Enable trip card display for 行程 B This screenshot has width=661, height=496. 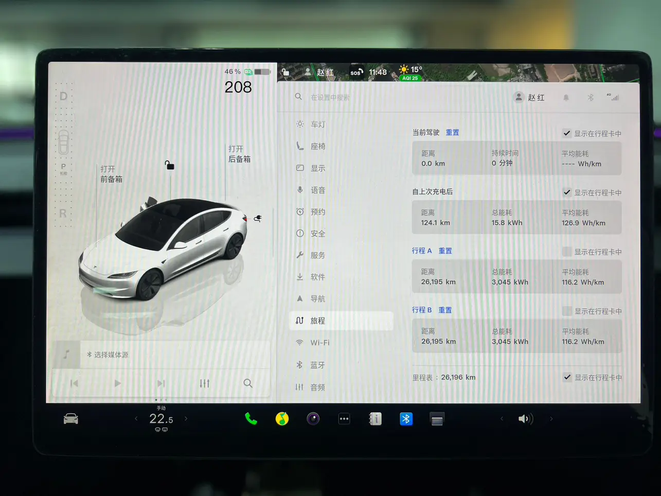[567, 311]
